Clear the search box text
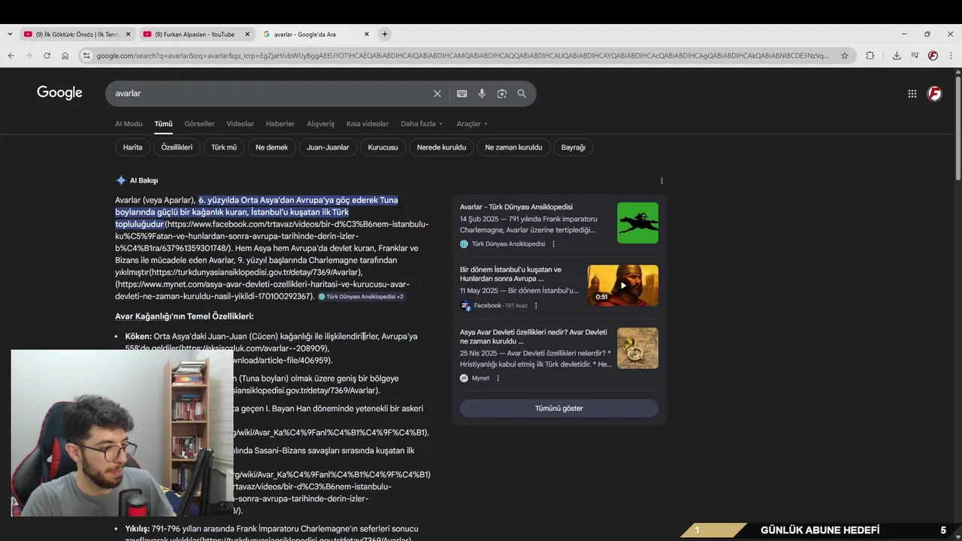Screen dimensions: 962x541 click(x=437, y=93)
